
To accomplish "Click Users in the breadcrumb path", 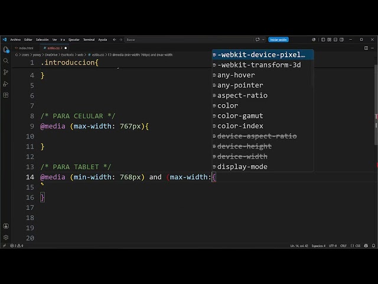I will (25, 55).
